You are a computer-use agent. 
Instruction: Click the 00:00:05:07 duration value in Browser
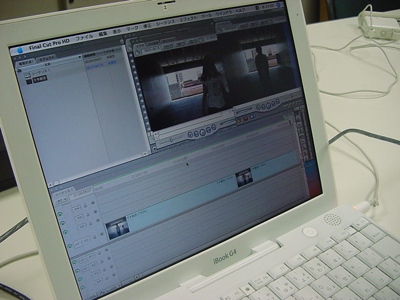point(93,60)
